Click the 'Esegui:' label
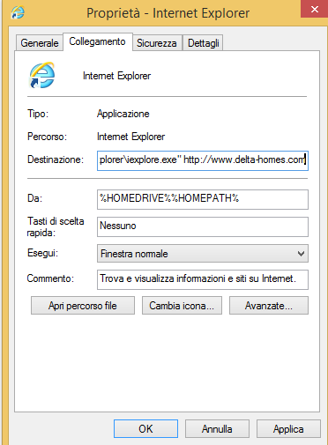This screenshot has width=328, height=445. (42, 253)
